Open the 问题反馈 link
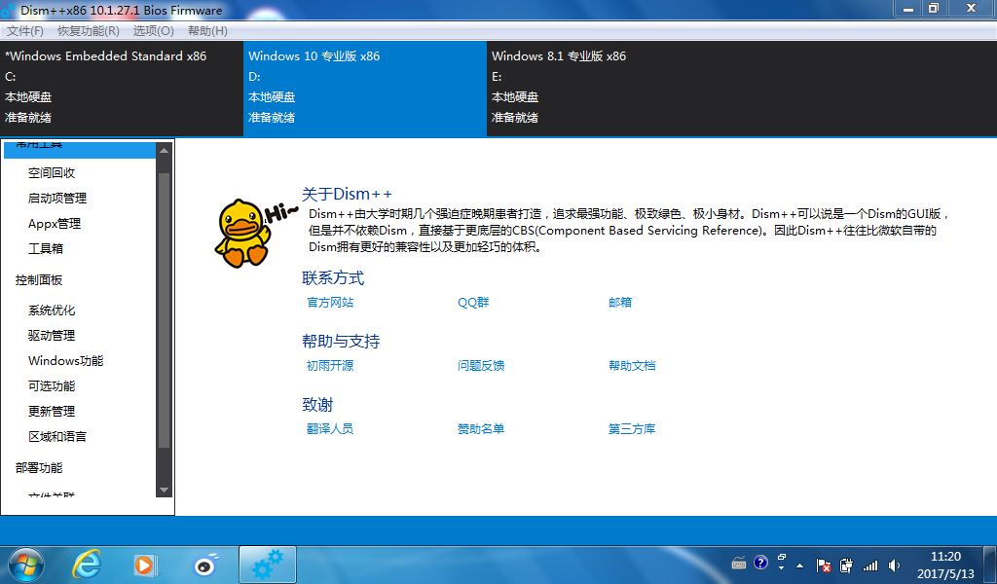 481,365
